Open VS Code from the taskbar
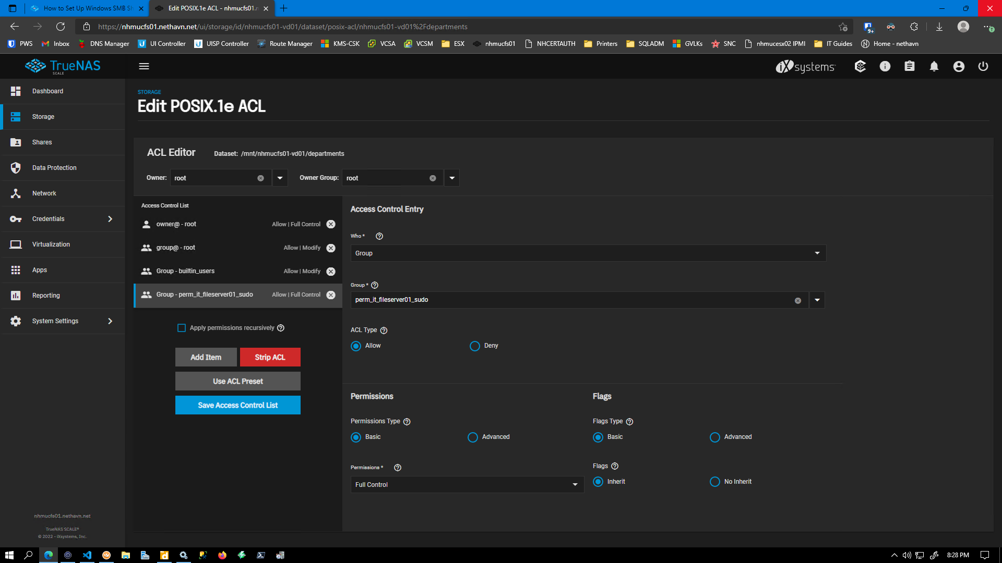 coord(87,555)
